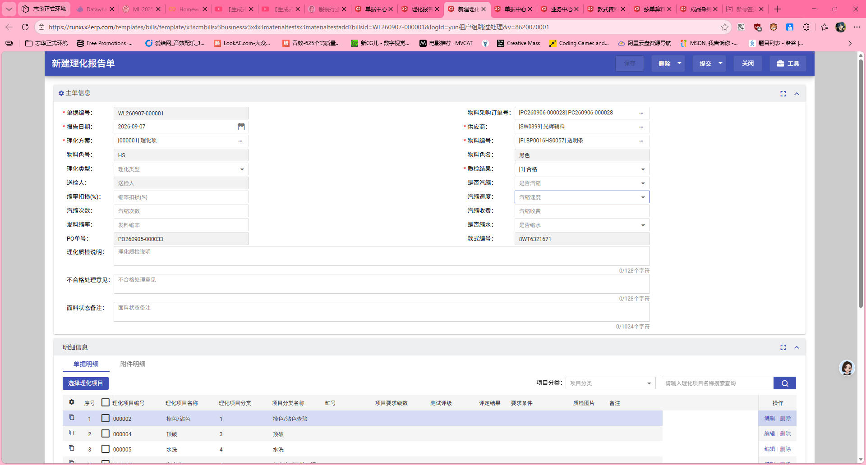Switch to the 理化报告 browser tab
Screen dimensions: 866x465
420,9
